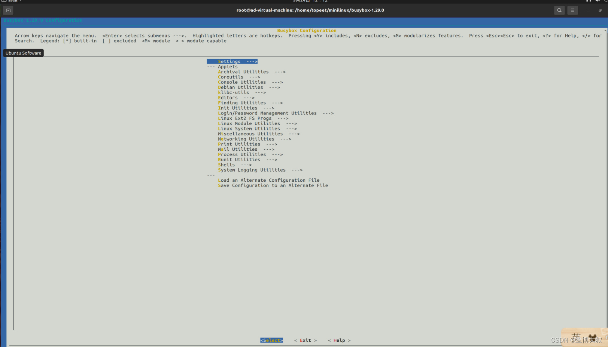Click the <Select> button
Screen dimensions: 608x347
point(271,340)
